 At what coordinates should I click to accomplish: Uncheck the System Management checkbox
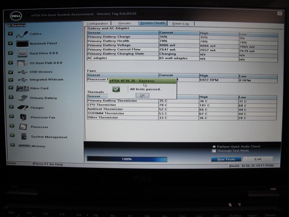(x=12, y=135)
